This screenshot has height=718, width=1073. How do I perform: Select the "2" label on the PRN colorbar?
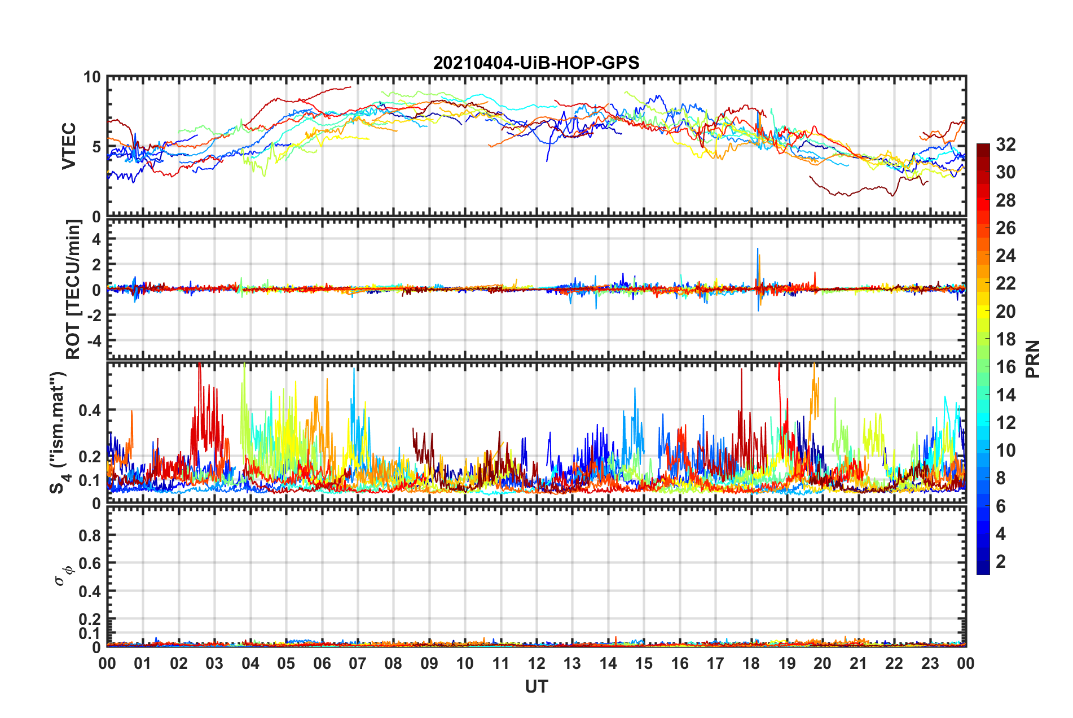pos(1001,562)
